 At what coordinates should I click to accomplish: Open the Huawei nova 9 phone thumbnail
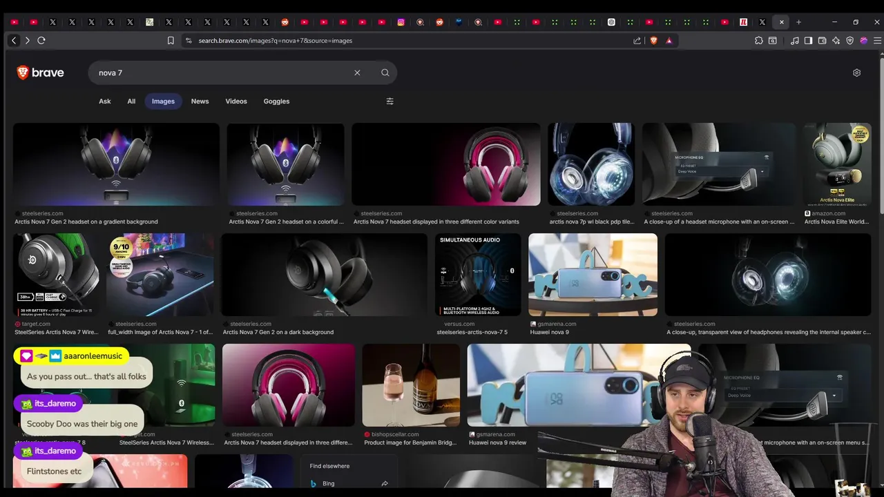click(593, 275)
